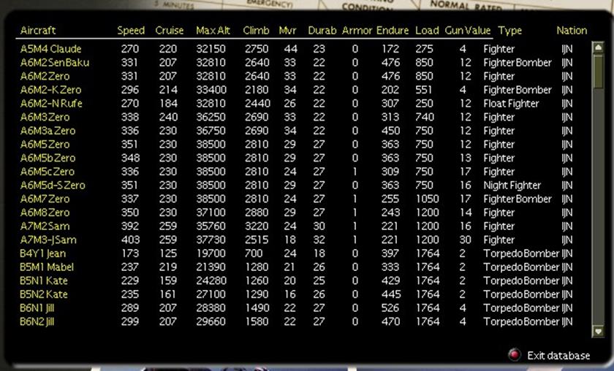The width and height of the screenshot is (614, 371).
Task: Select the A6M3a Zero aircraft
Action: click(48, 131)
